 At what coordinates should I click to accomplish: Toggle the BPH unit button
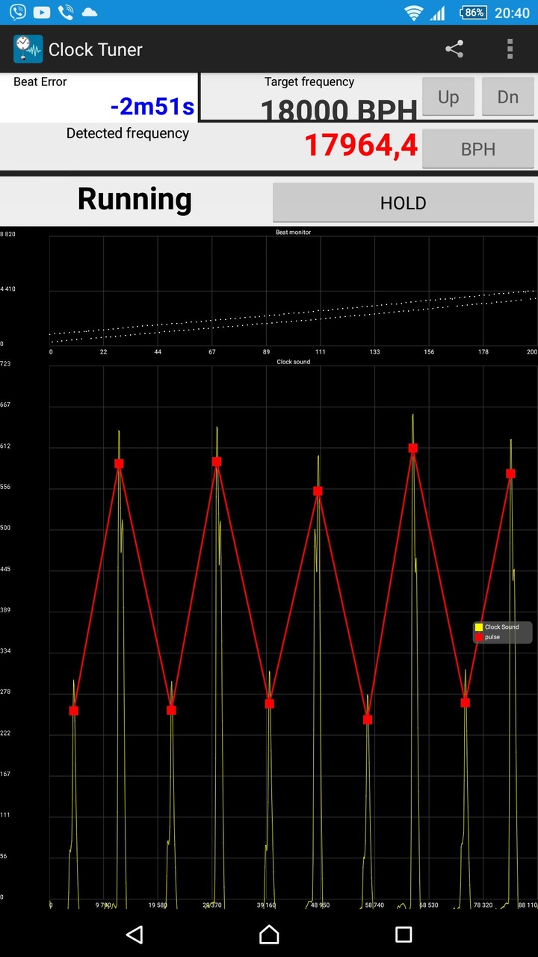[477, 148]
